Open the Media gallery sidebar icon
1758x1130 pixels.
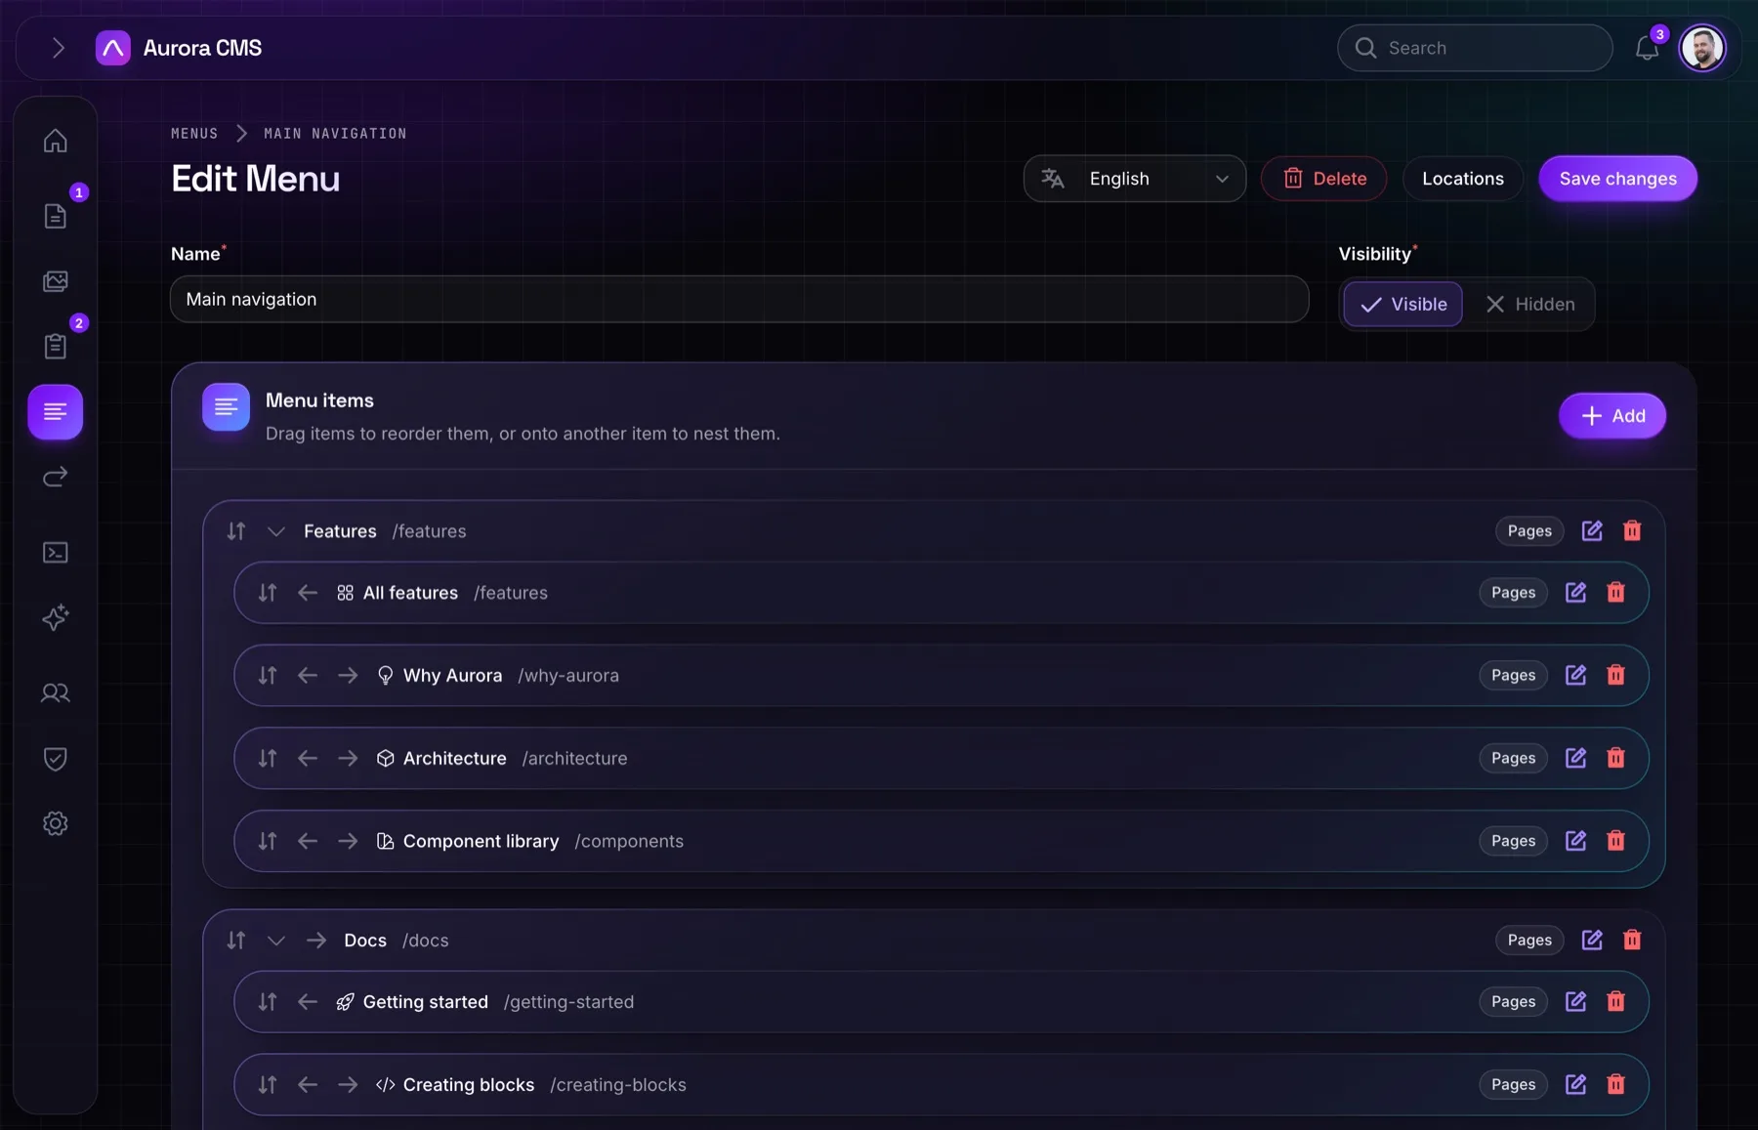click(56, 281)
